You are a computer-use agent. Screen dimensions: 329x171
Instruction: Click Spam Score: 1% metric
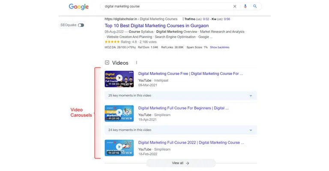(197, 47)
